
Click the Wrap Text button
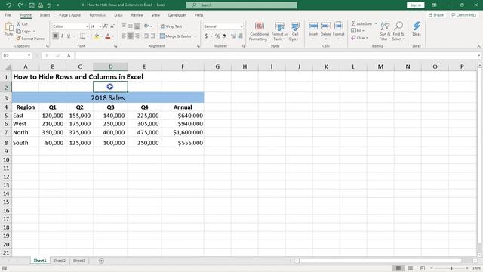point(171,26)
